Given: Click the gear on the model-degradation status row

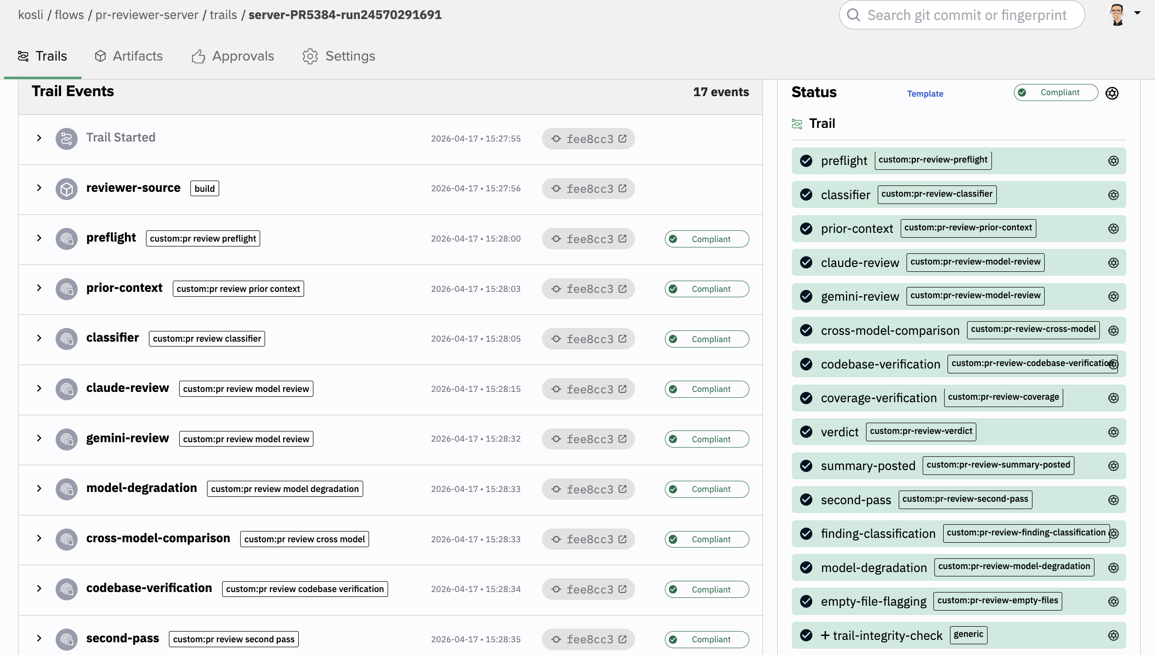Looking at the screenshot, I should pos(1113,567).
